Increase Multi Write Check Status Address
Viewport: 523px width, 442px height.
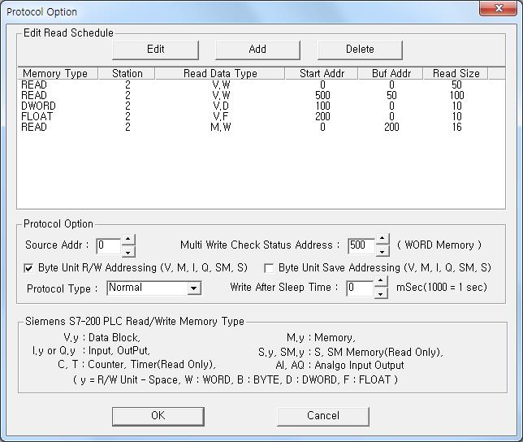tap(382, 240)
